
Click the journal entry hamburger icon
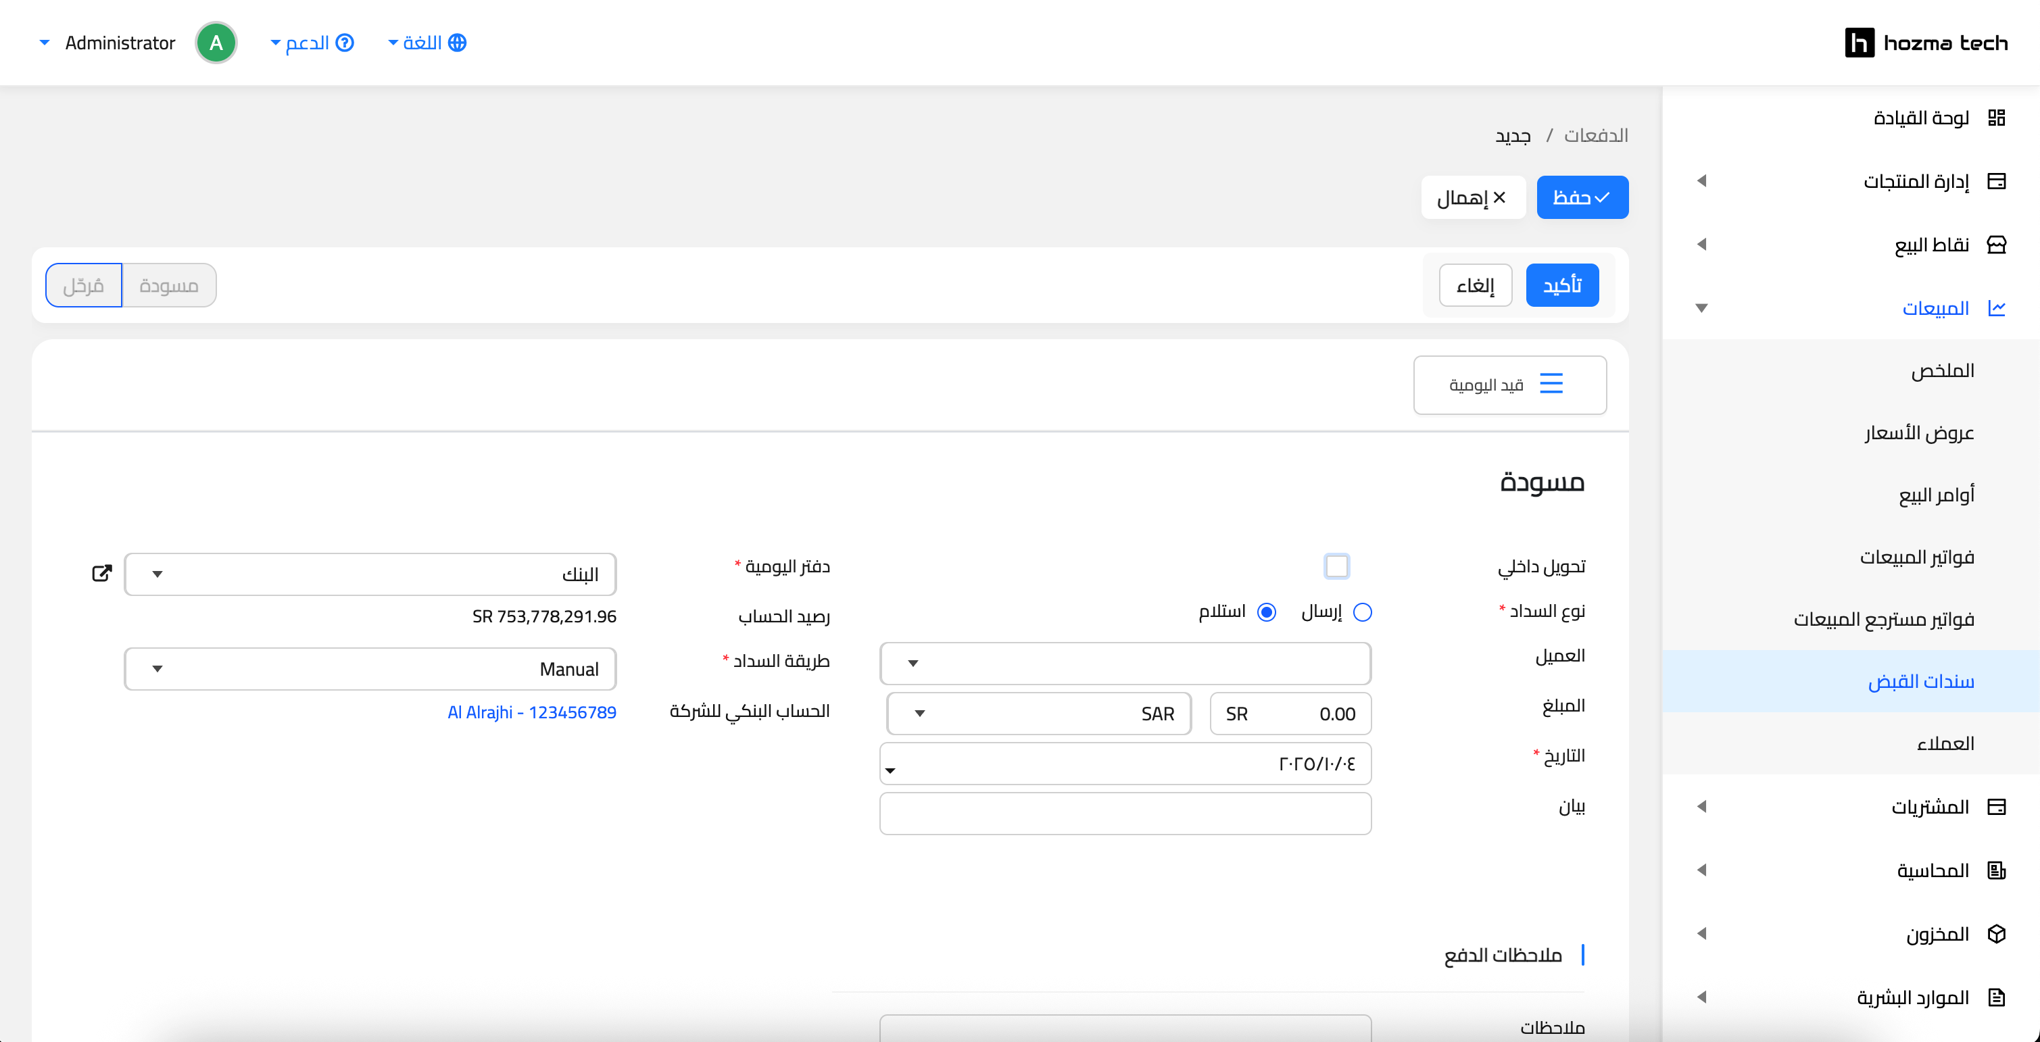pos(1551,384)
